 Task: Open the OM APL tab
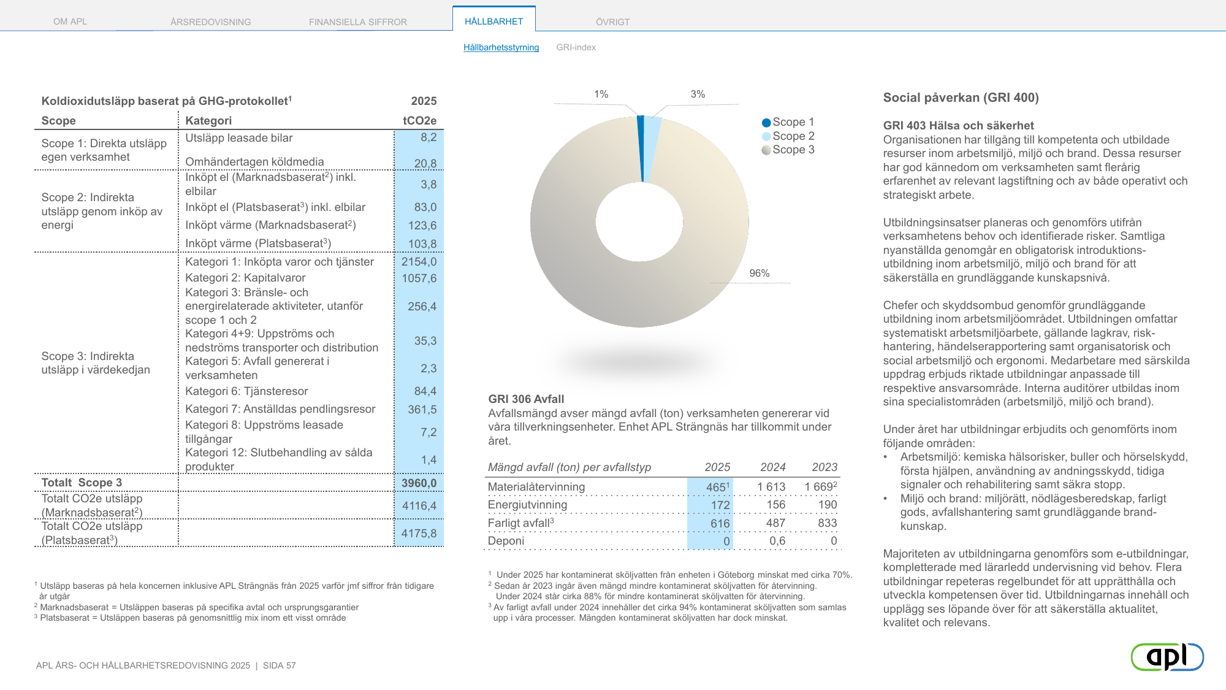coord(70,21)
